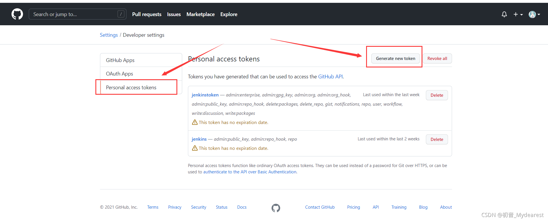The height and width of the screenshot is (221, 548).
Task: Open the GitHub API link
Action: point(330,77)
